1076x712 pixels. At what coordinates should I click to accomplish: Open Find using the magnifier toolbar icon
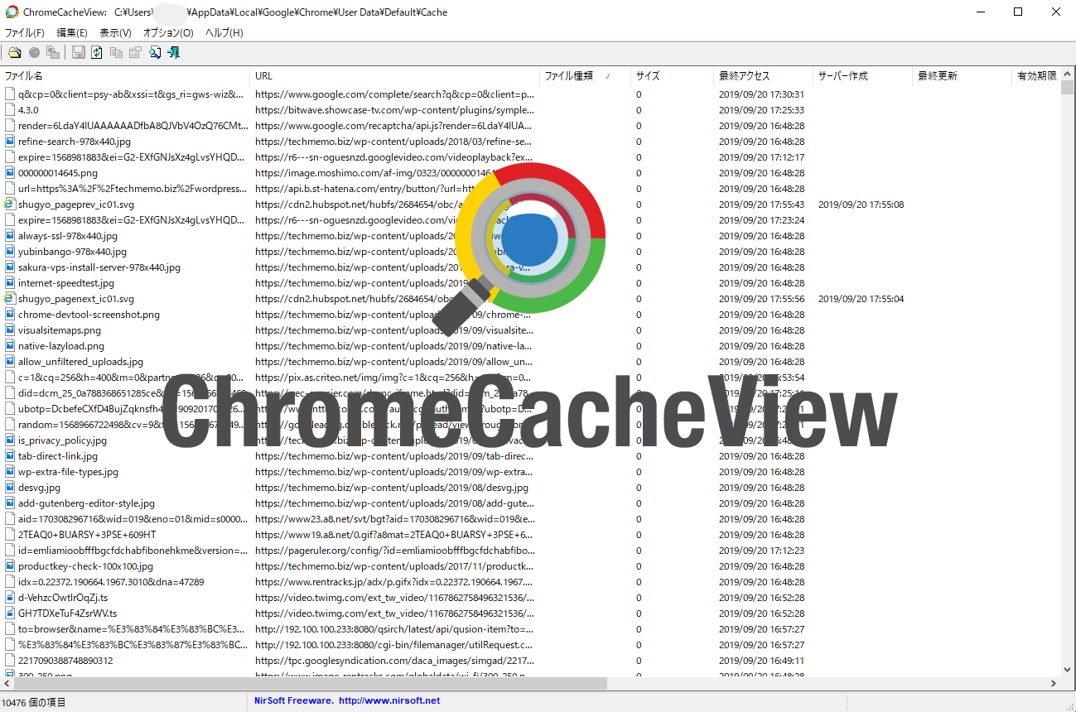[x=154, y=53]
